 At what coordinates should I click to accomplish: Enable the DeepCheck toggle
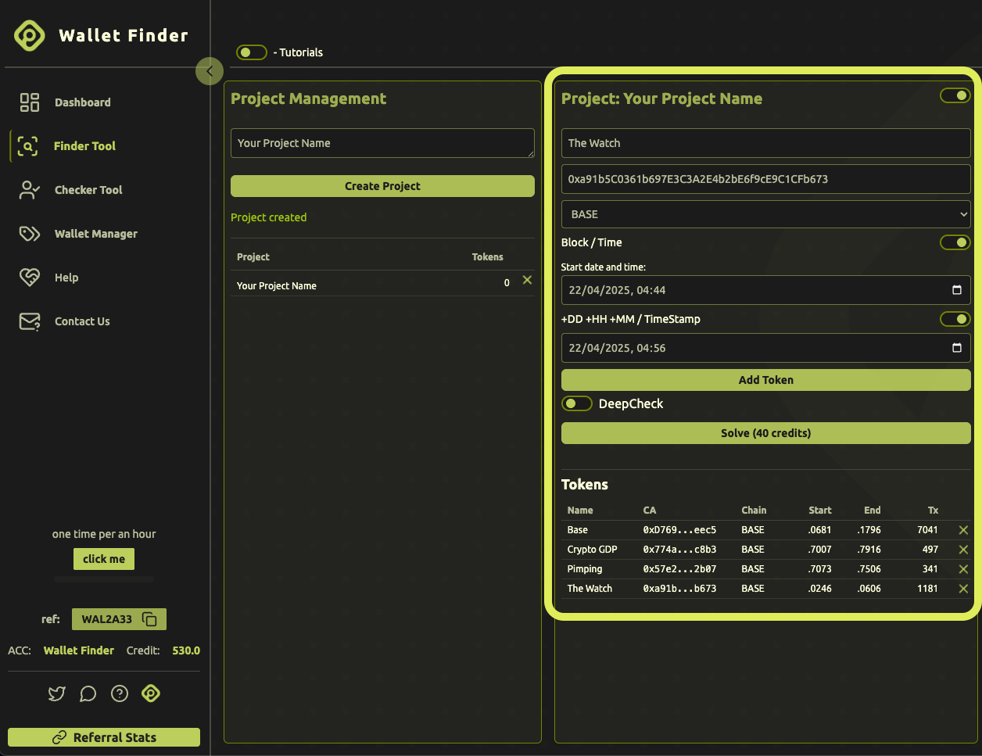tap(576, 403)
